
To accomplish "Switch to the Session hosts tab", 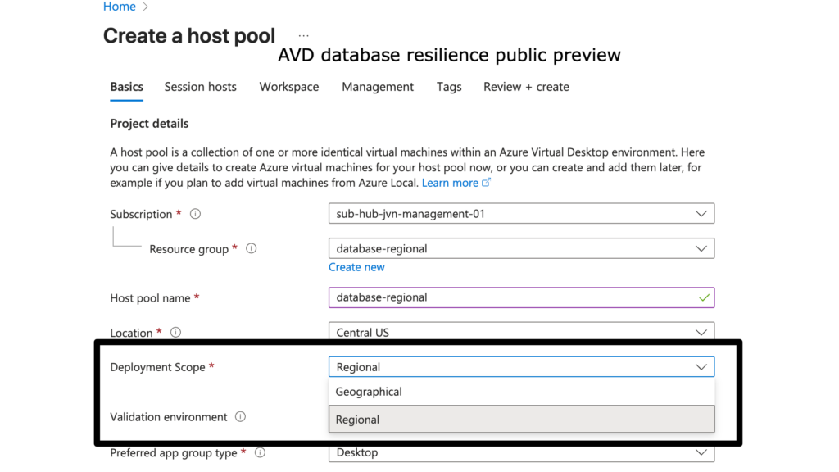I will point(200,87).
